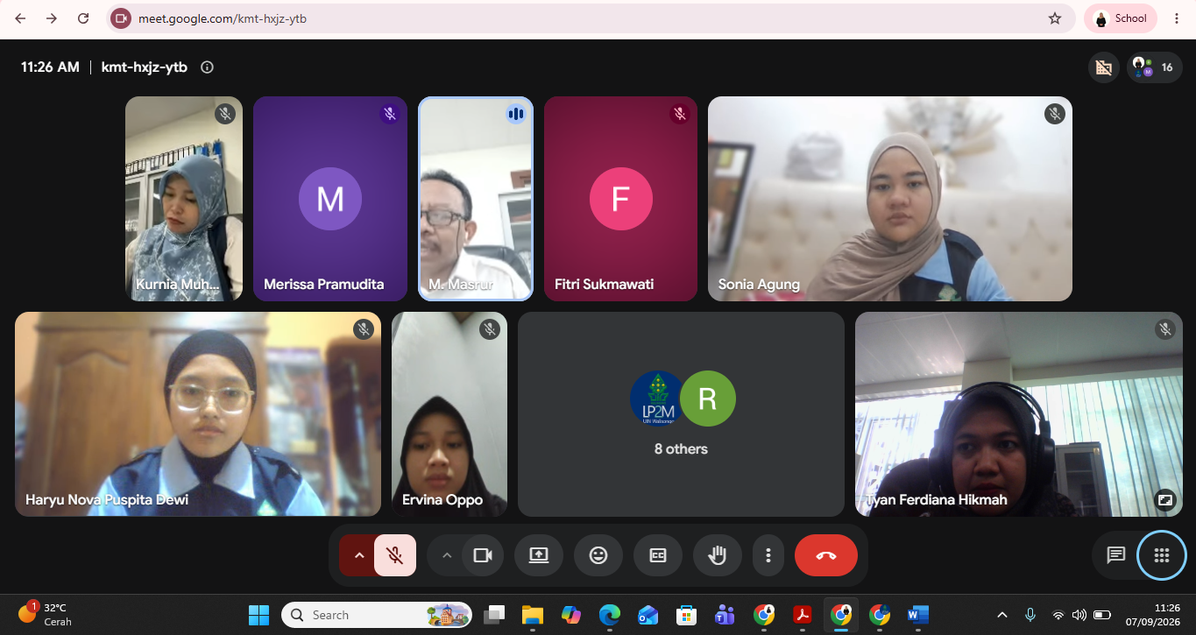Show the participants list with 16 people
The height and width of the screenshot is (635, 1196).
coord(1153,67)
